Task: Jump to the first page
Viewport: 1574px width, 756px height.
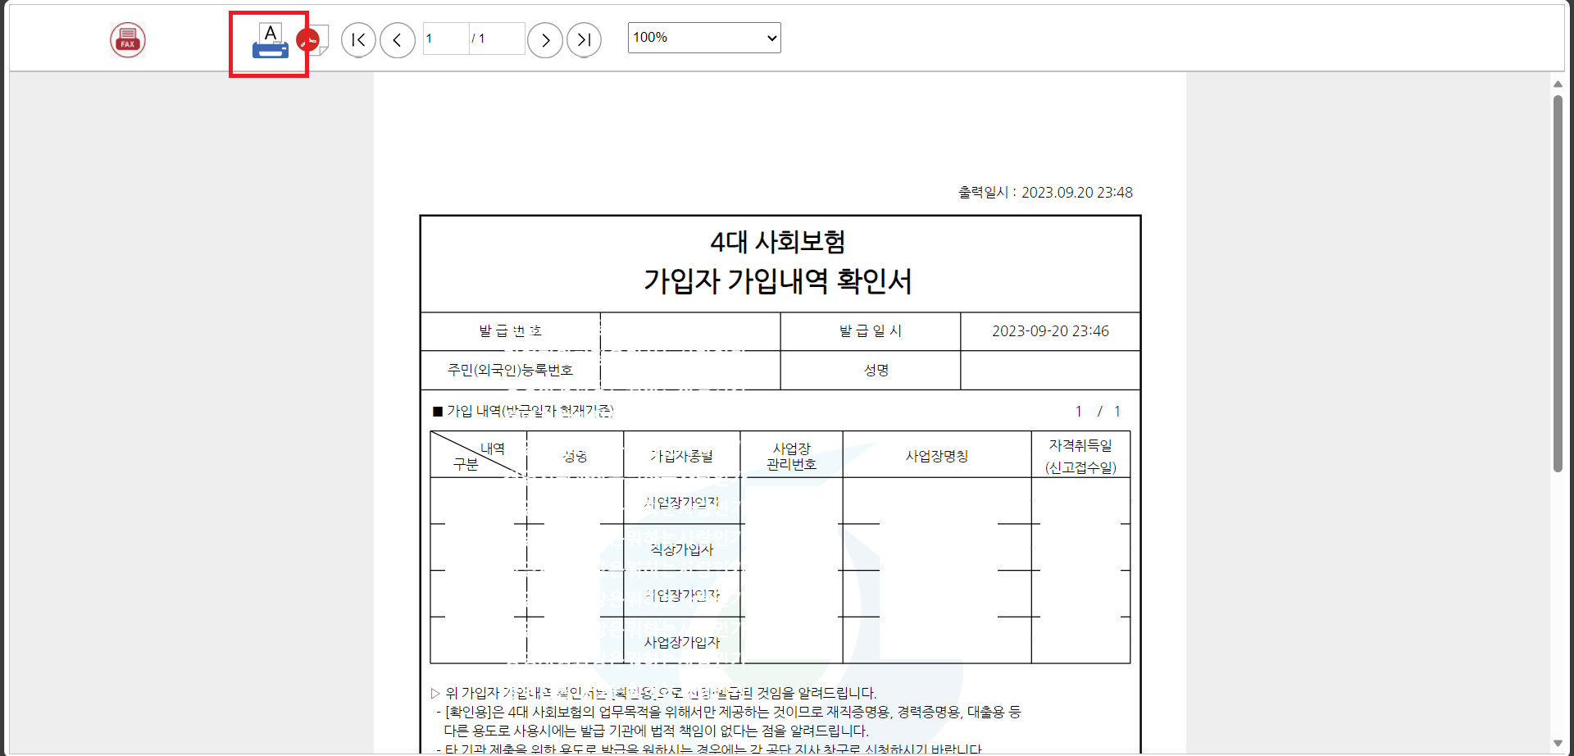Action: tap(358, 39)
